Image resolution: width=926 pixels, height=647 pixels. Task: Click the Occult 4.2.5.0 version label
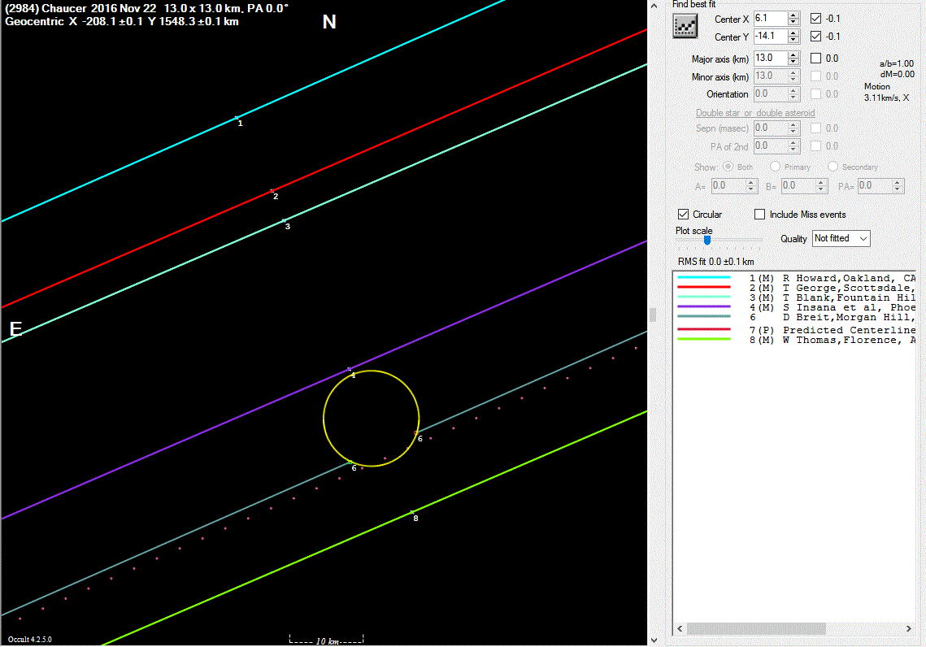pos(29,640)
